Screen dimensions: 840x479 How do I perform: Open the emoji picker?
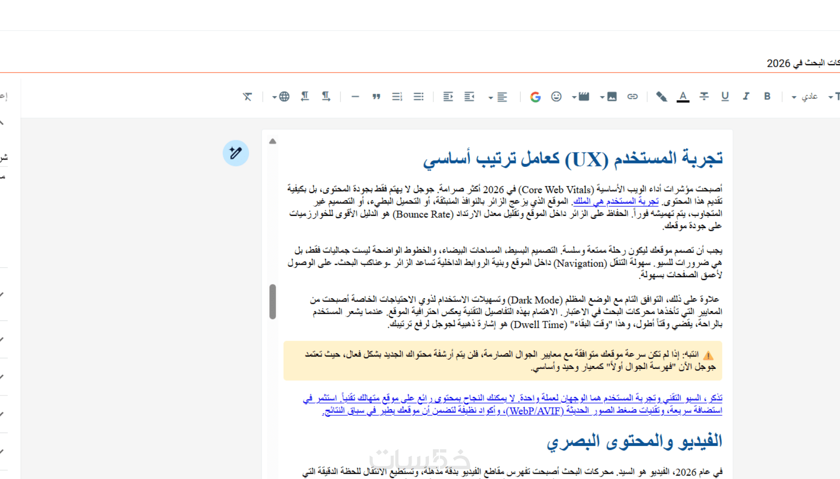pyautogui.click(x=556, y=97)
